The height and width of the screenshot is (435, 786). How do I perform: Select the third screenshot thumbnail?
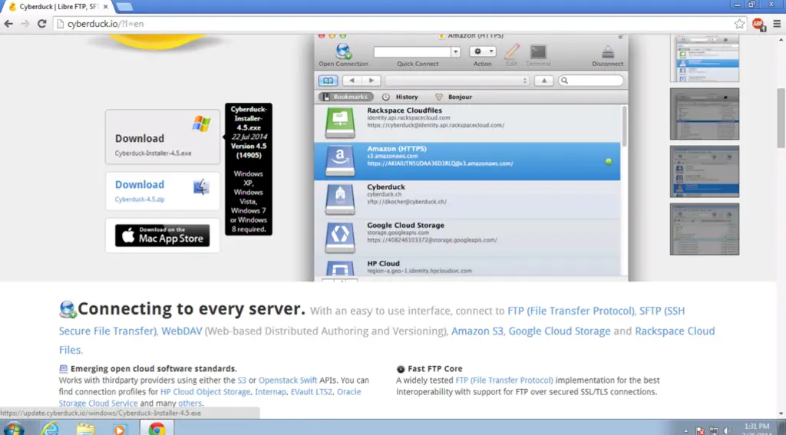(x=705, y=171)
